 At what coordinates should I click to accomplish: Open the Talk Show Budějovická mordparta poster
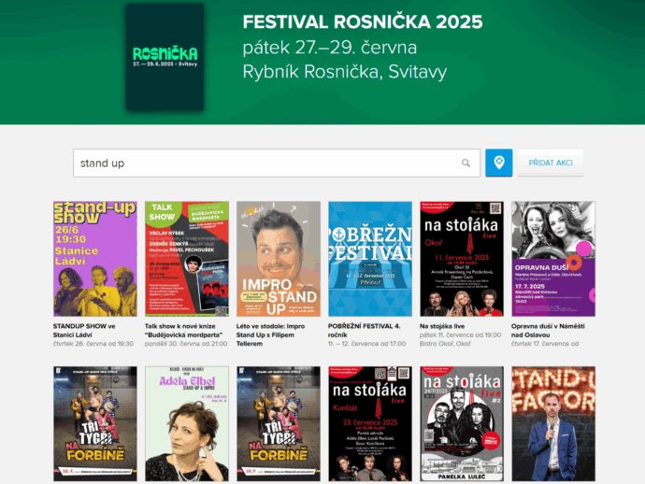tap(187, 259)
